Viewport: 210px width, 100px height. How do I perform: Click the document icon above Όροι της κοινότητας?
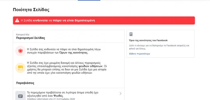pyautogui.click(x=131, y=34)
